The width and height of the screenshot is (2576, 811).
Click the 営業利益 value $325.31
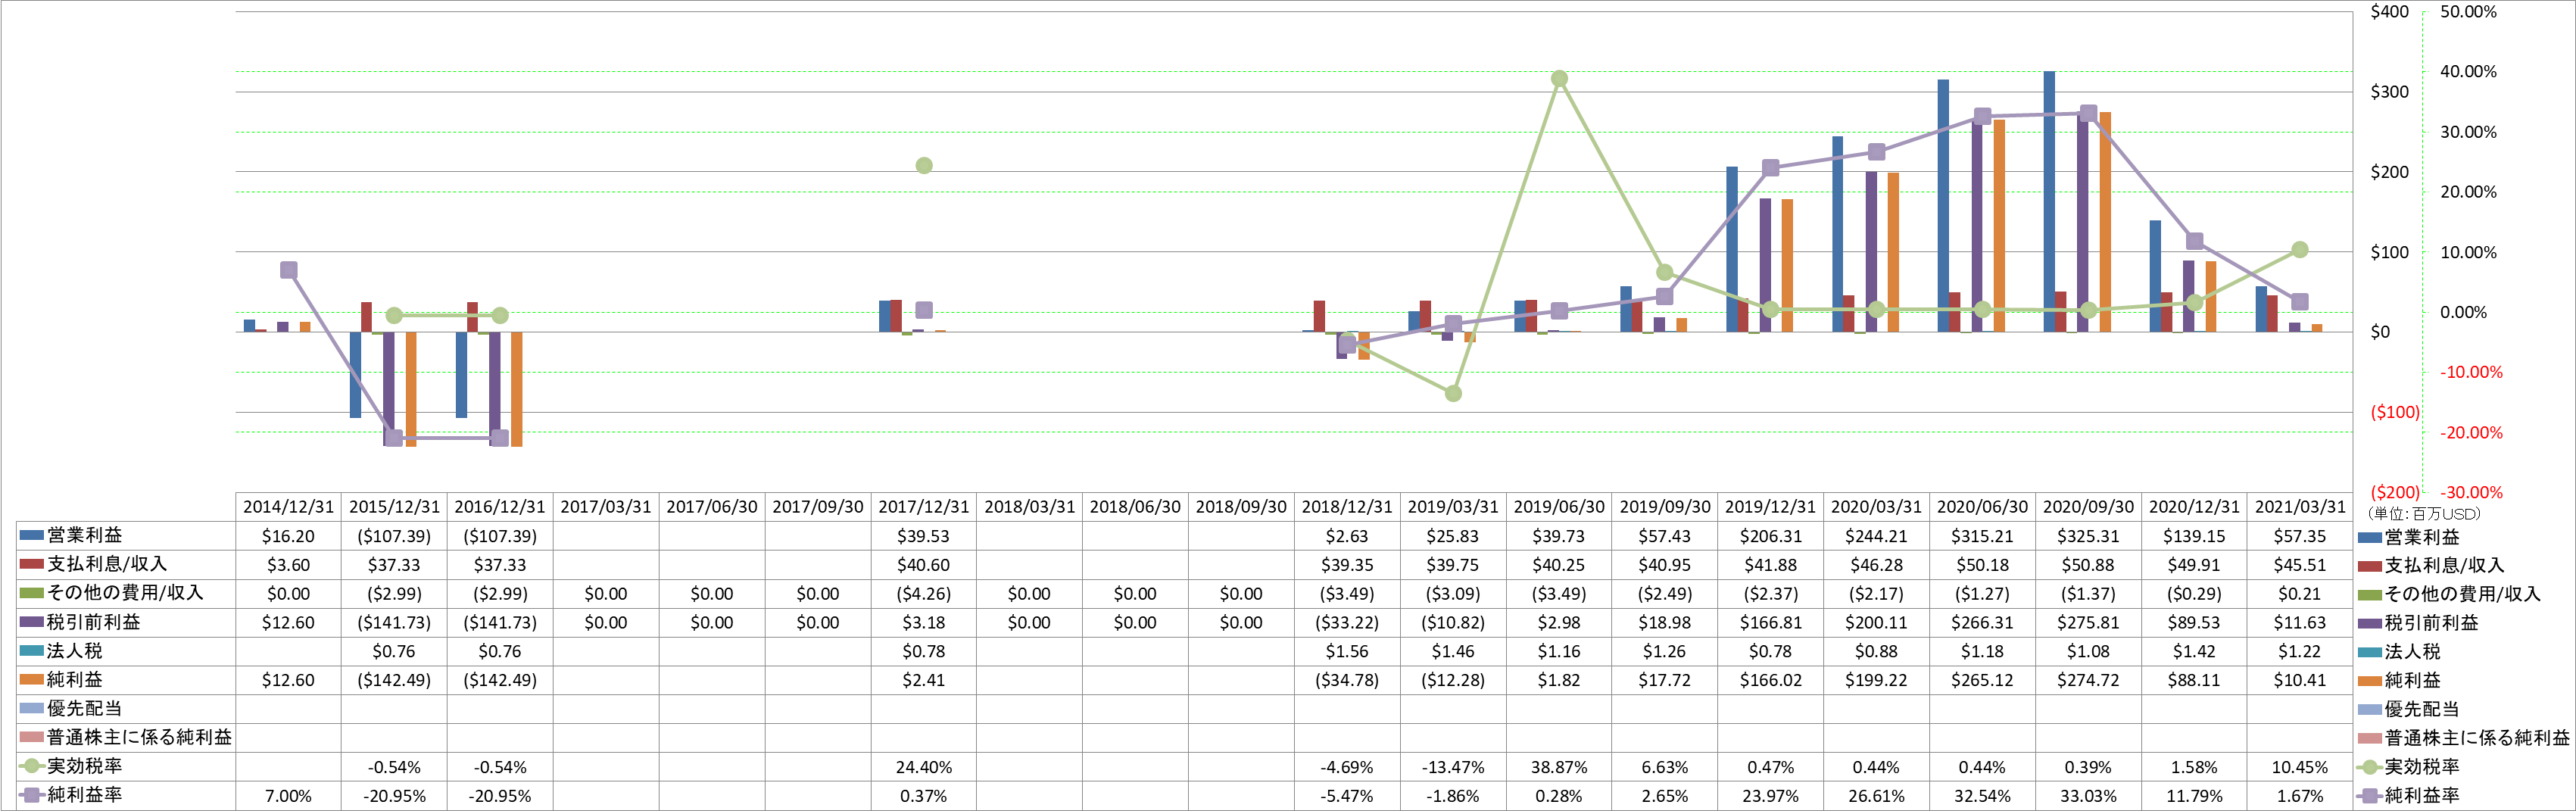tap(2088, 536)
